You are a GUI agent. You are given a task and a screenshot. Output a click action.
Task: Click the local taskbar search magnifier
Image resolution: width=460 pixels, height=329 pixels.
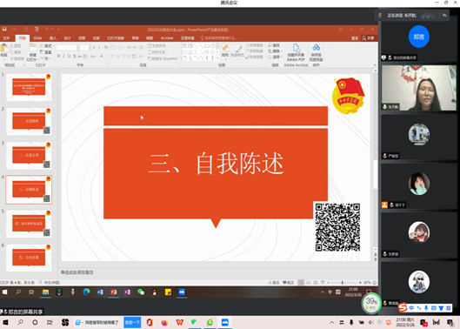tap(20, 322)
